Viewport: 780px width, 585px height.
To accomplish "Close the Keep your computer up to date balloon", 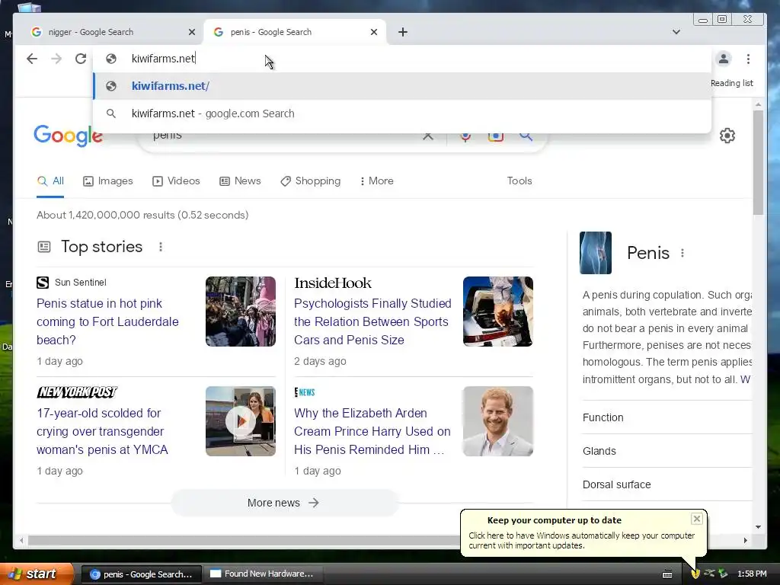I will pos(696,519).
